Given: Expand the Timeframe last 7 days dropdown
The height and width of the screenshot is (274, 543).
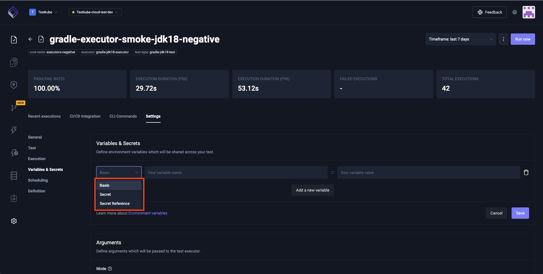Looking at the screenshot, I should tap(460, 39).
